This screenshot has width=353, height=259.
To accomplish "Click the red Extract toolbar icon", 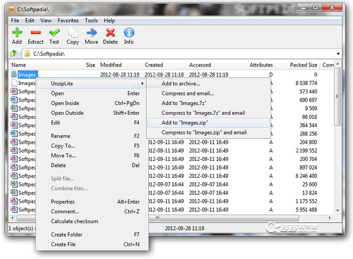I will 36,33.
